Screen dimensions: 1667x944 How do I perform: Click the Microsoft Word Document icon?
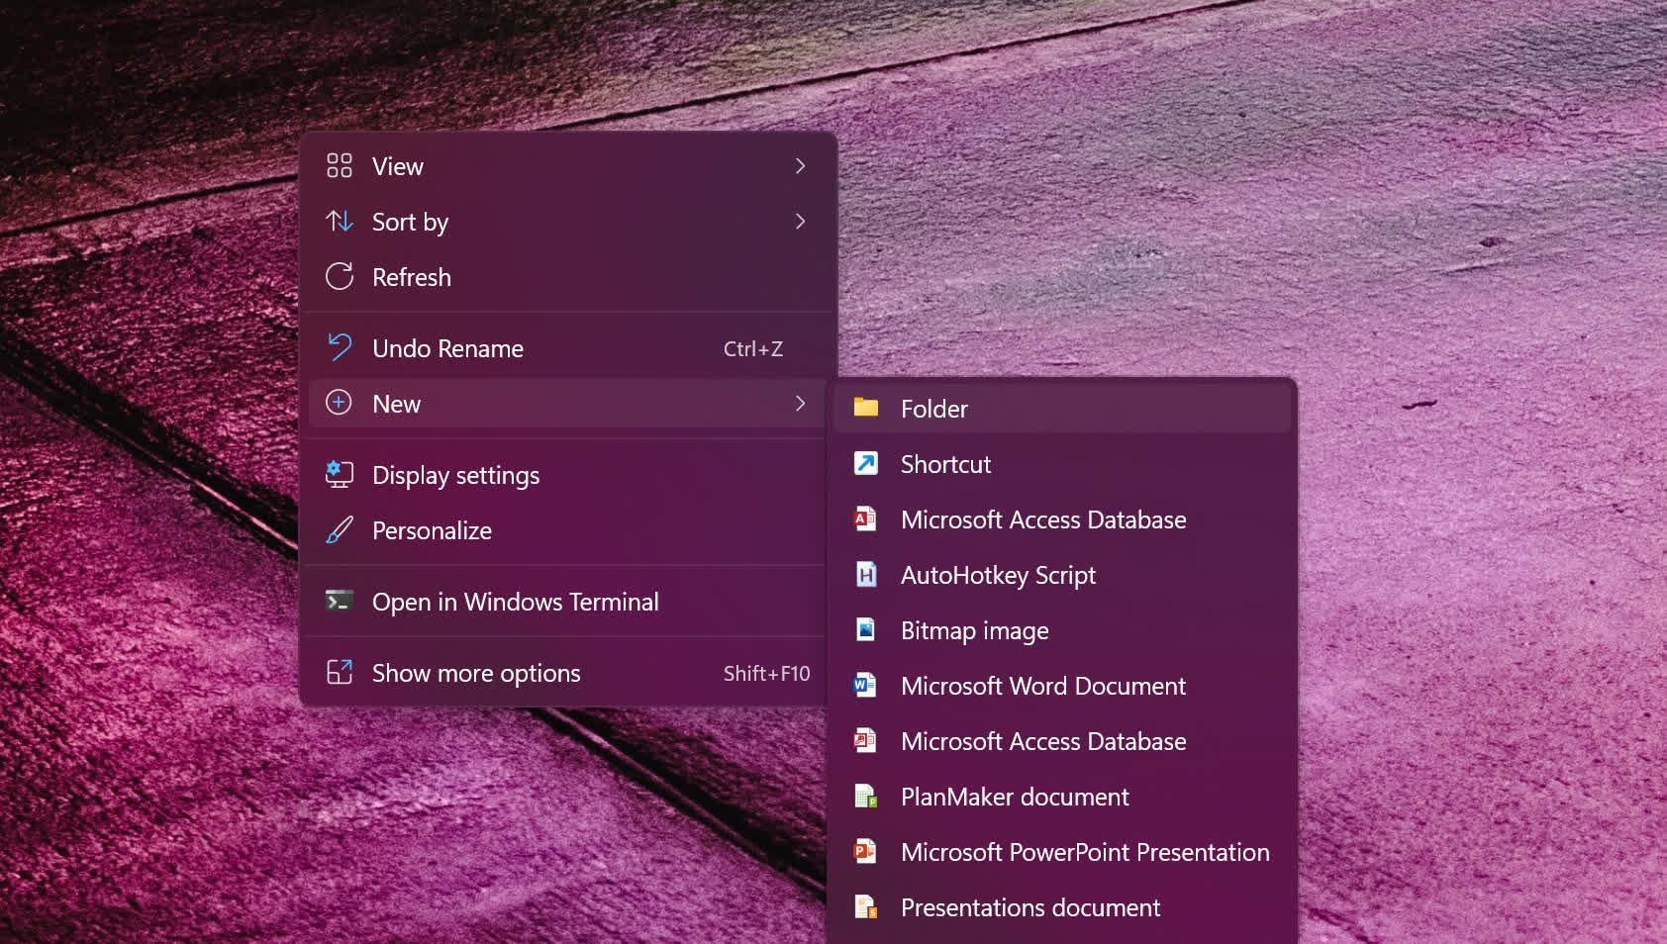(866, 686)
